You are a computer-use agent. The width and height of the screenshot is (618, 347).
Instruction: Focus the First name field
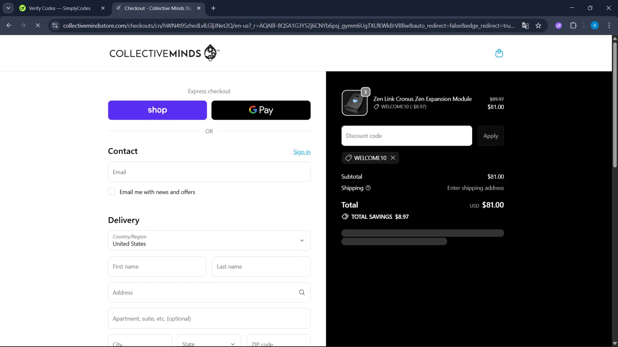[x=157, y=266]
